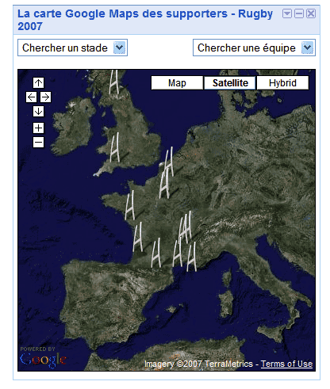Select the northernmost stadium marker in France
The image size is (330, 389).
click(x=169, y=162)
